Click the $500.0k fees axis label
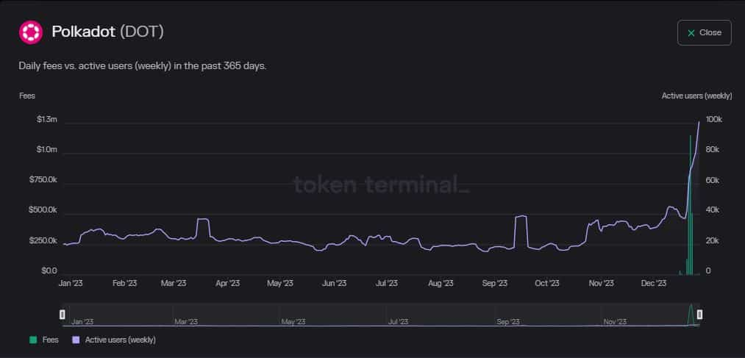The image size is (745, 358). pyautogui.click(x=43, y=210)
